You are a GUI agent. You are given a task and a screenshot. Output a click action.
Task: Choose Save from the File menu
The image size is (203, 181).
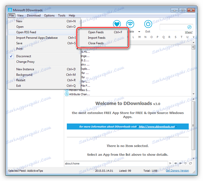point(44,43)
